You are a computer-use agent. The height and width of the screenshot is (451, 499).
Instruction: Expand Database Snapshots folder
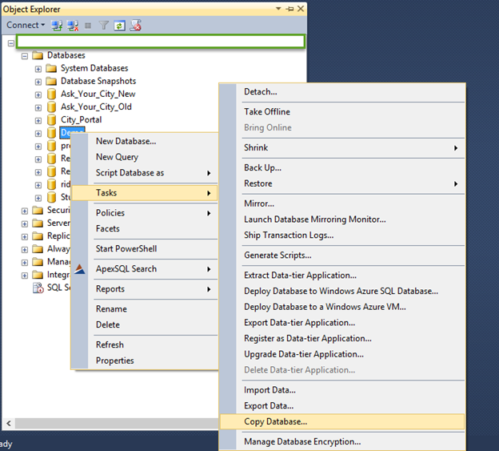38,82
